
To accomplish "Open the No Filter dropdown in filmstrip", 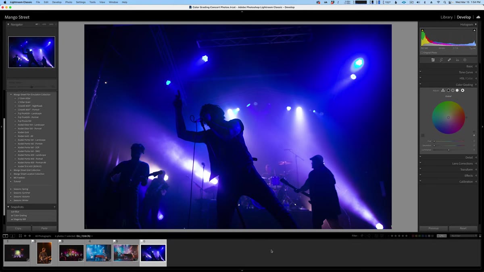I will click(x=463, y=236).
